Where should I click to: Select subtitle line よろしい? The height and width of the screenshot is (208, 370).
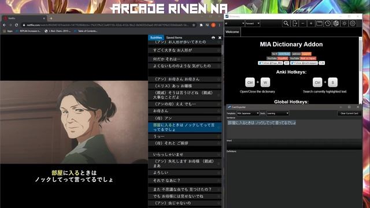tap(185, 173)
